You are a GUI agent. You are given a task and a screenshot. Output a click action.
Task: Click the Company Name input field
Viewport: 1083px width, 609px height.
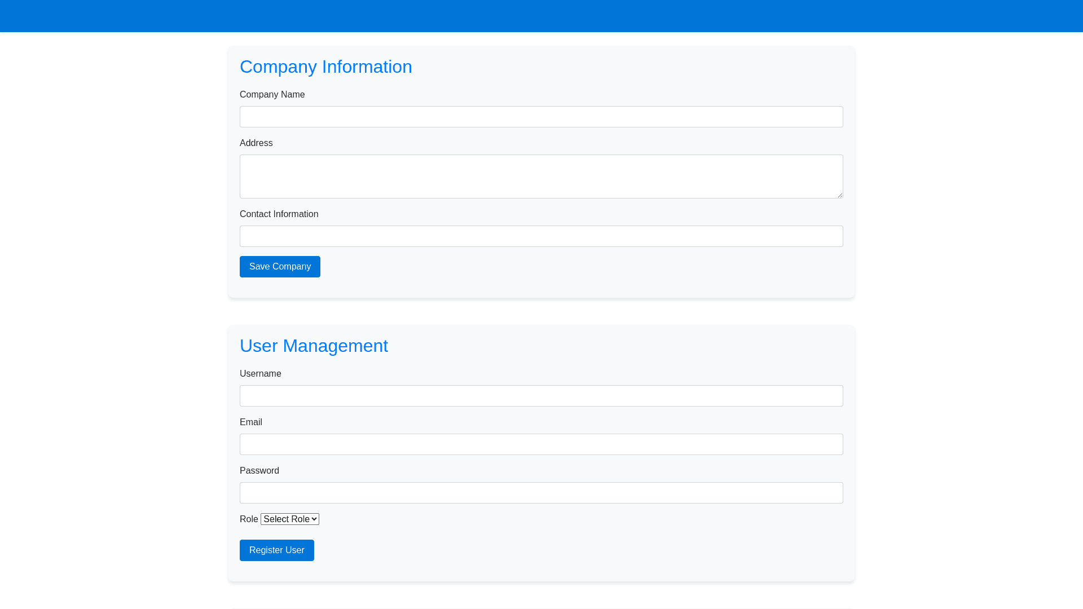pyautogui.click(x=541, y=117)
